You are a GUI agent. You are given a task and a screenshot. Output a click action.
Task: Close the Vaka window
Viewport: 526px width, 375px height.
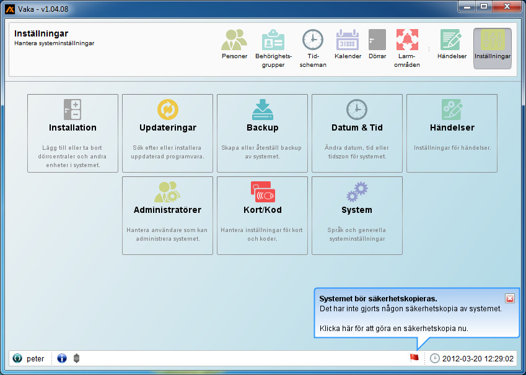coord(507,6)
